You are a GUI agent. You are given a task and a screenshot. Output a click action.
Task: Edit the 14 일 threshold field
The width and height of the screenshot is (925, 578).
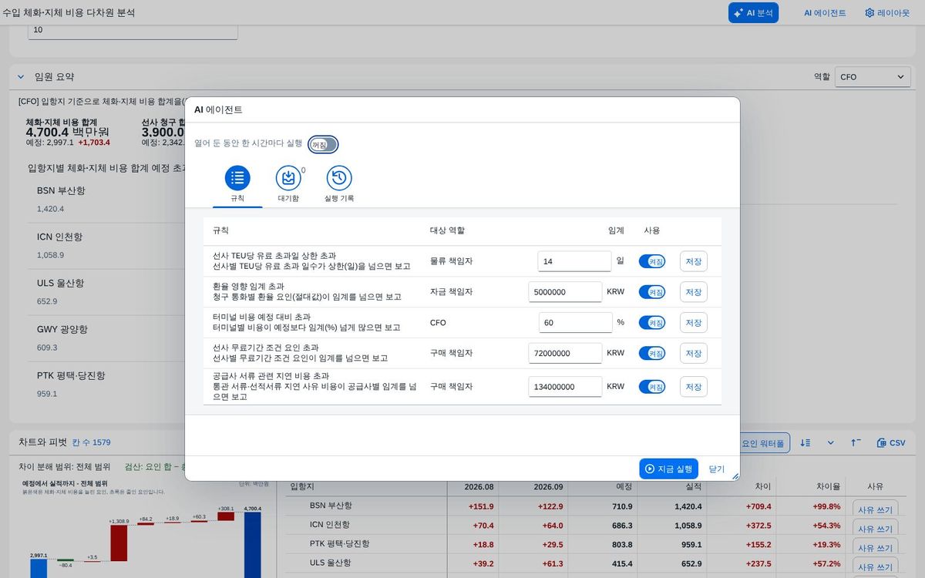pos(574,261)
